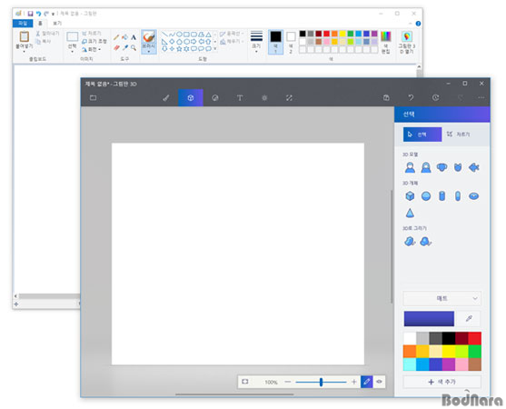Screen dimensions: 506x409
Task: Select the 3D cube object
Action: point(410,196)
